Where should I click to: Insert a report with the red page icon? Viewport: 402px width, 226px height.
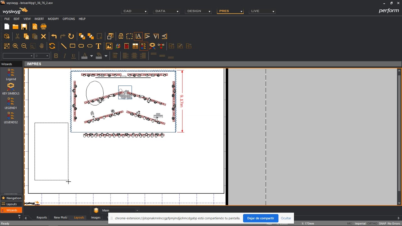click(x=127, y=46)
